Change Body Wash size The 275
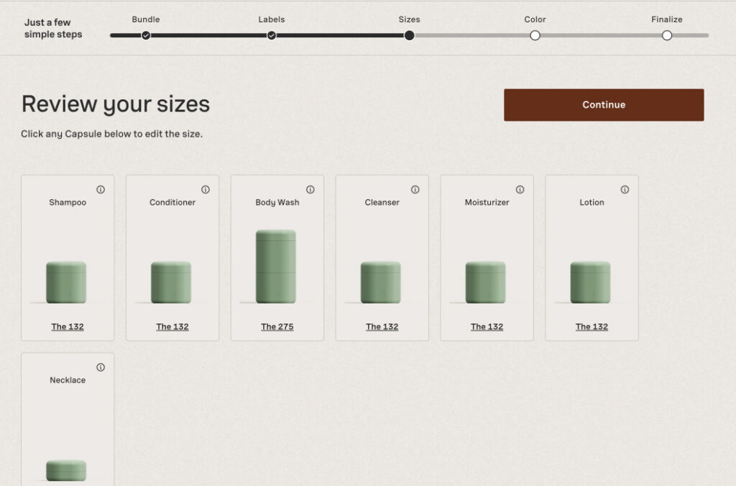 (x=277, y=326)
